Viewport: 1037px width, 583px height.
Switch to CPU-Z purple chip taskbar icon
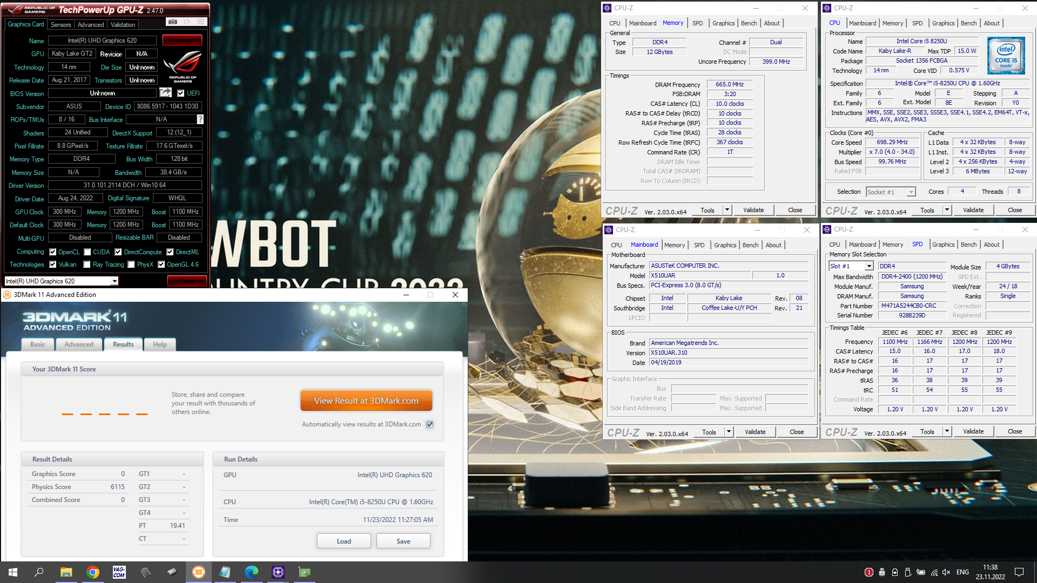[278, 572]
